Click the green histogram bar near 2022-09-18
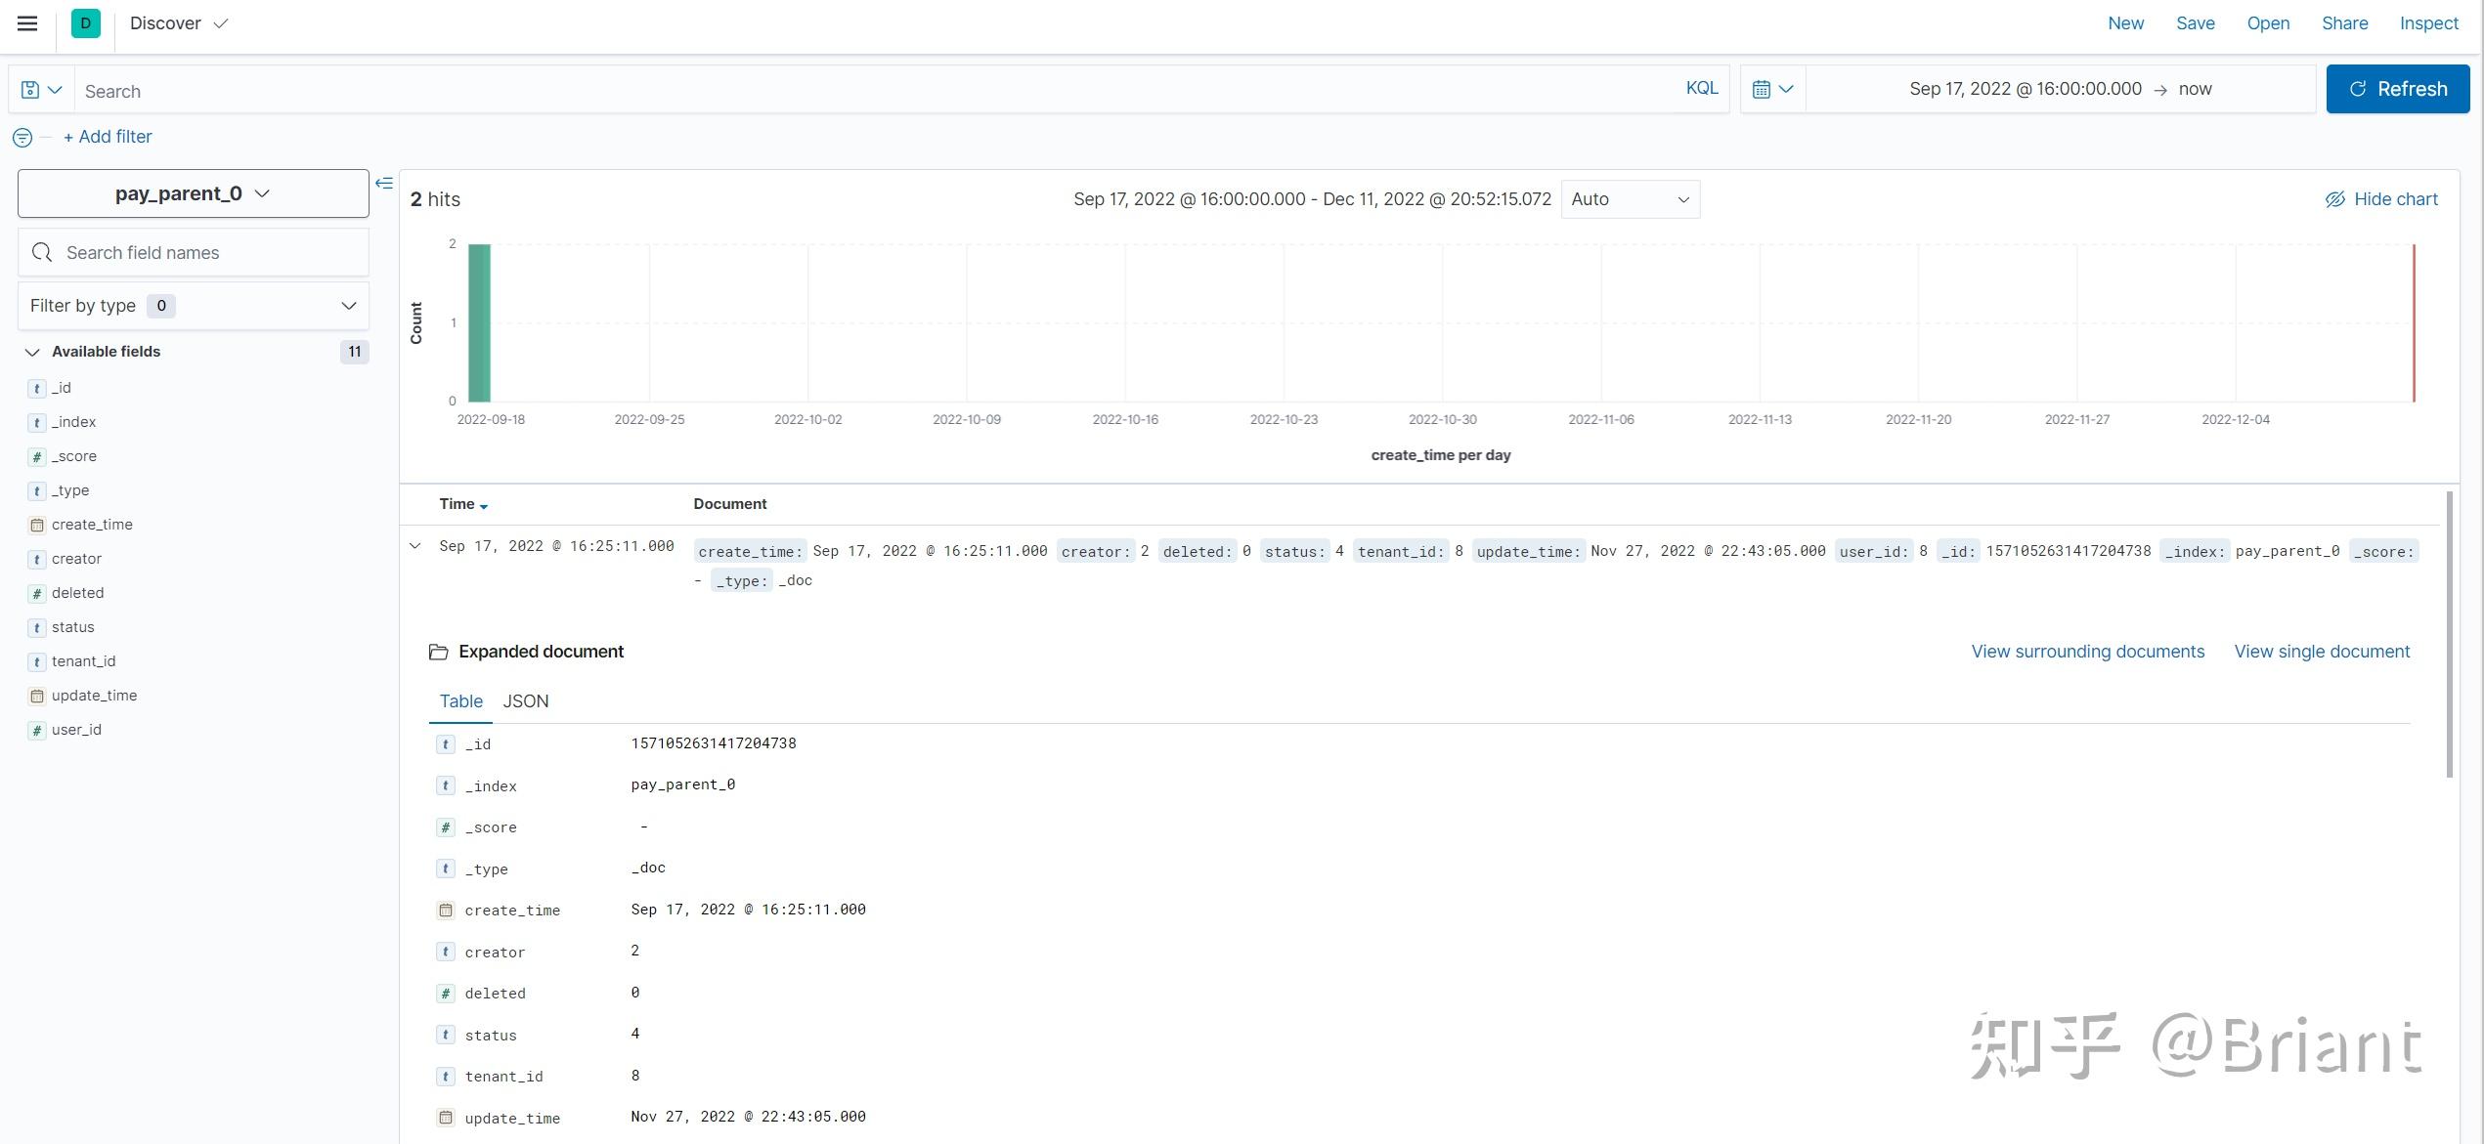Image resolution: width=2484 pixels, height=1144 pixels. click(477, 322)
